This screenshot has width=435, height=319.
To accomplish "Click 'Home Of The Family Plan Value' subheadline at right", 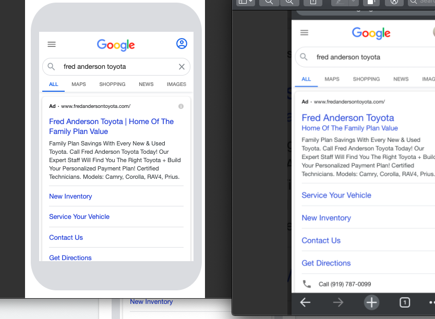I will pos(350,128).
